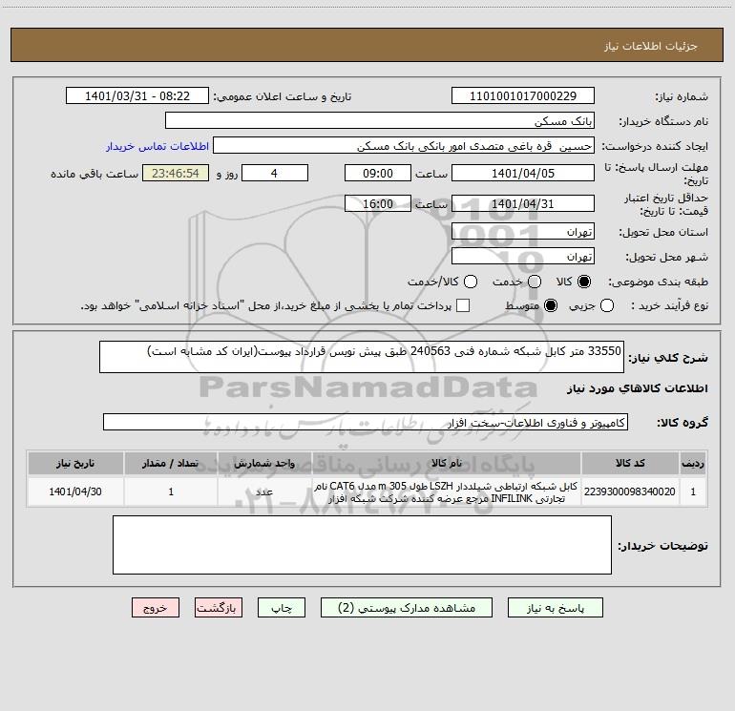Click the گروه کالا label
The height and width of the screenshot is (711, 735).
point(682,423)
